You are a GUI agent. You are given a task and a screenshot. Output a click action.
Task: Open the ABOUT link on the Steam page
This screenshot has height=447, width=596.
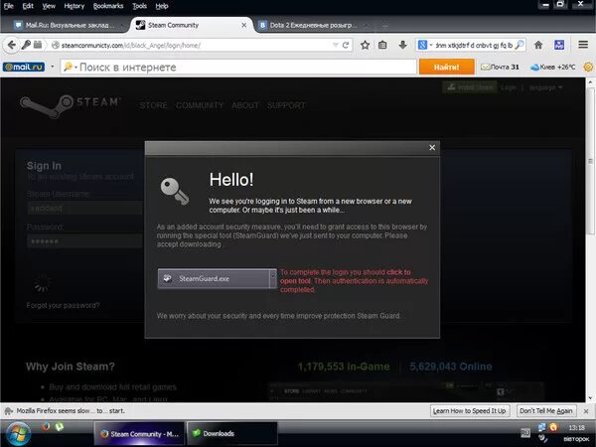tap(245, 105)
